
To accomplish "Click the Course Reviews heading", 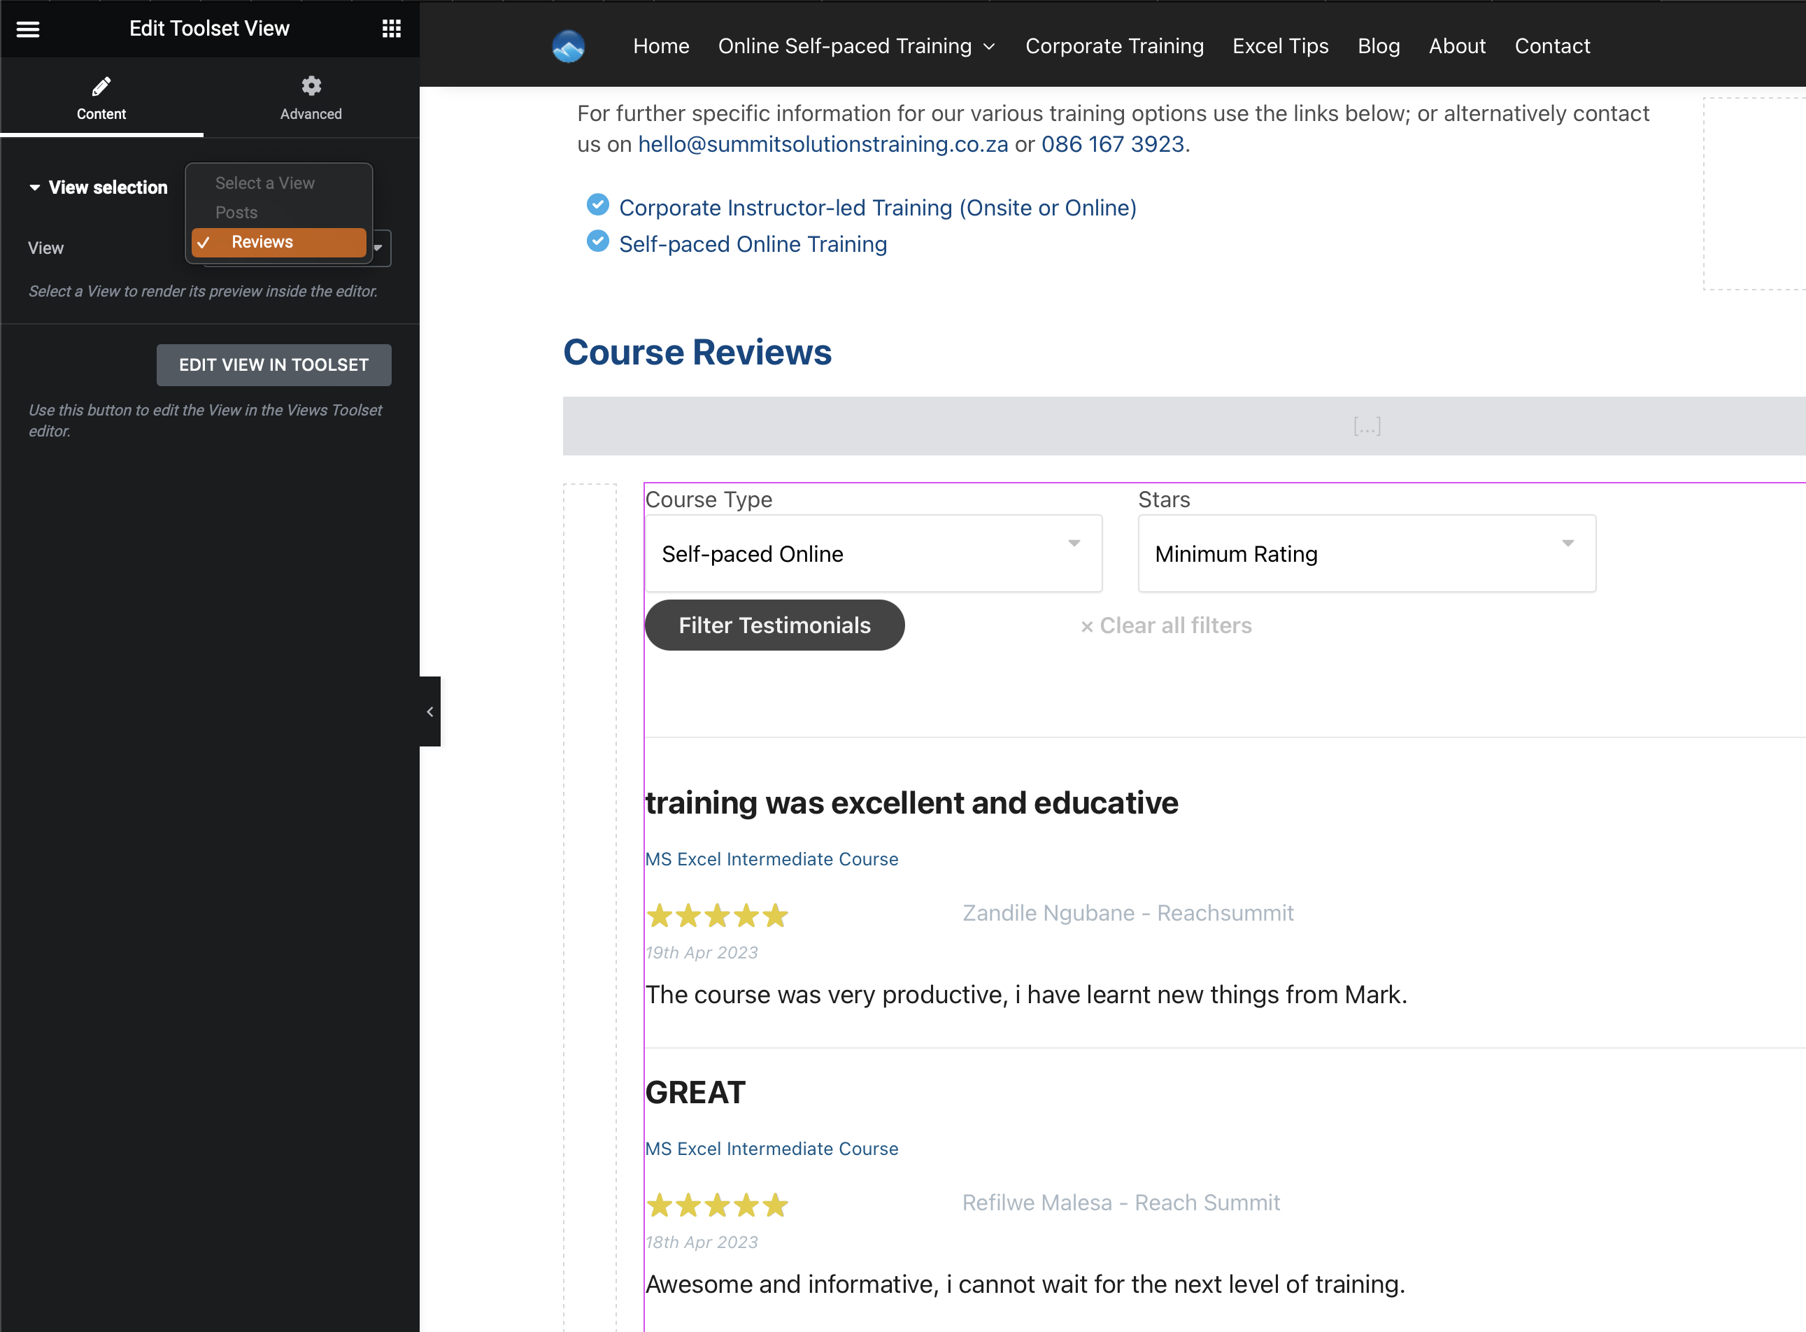I will [697, 353].
